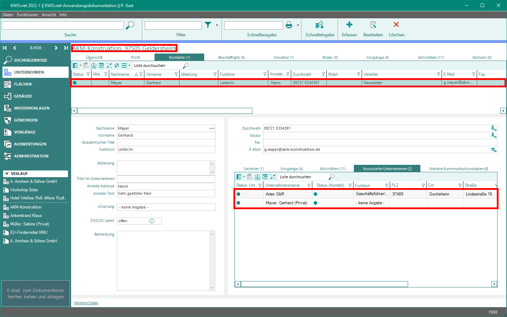Switch to the Aktivitäten (11) tab at the top
Image resolution: width=507 pixels, height=317 pixels.
431,57
